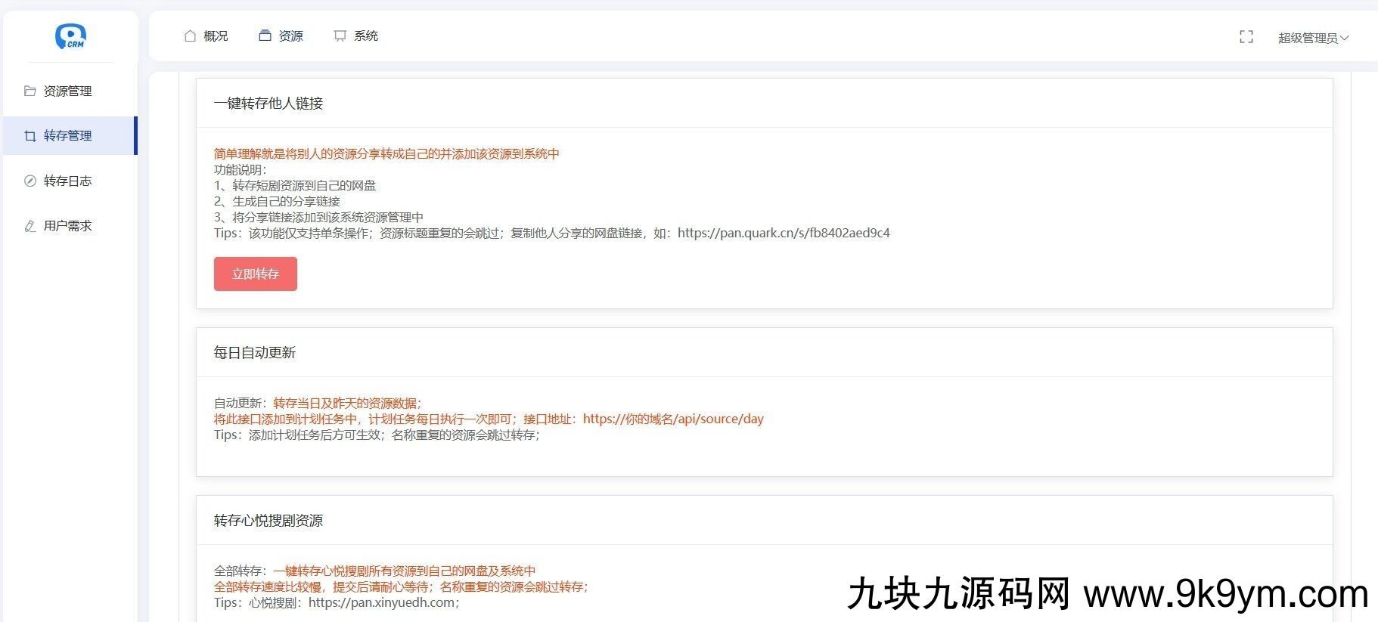Viewport: 1378px width, 622px height.
Task: Click the home icon beside 概况
Action: (x=190, y=36)
